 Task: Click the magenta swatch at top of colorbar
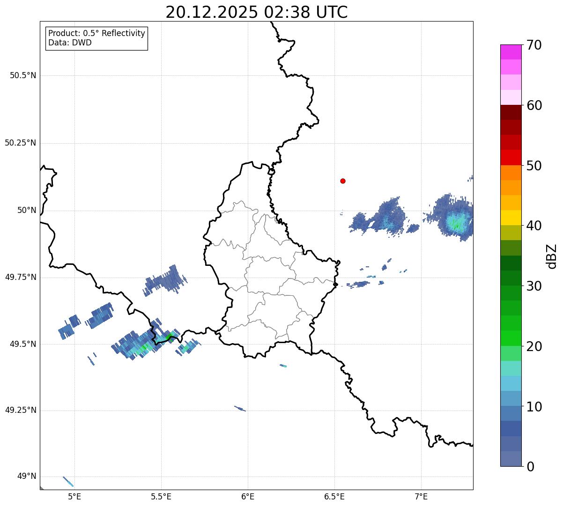pyautogui.click(x=511, y=52)
